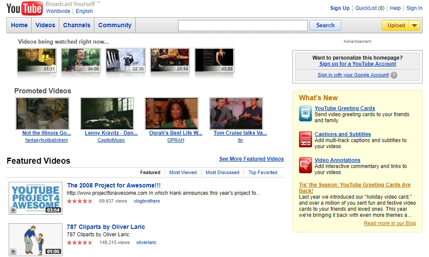The width and height of the screenshot is (429, 257).
Task: Click Sign up for a YouTube Account
Action: tap(357, 64)
